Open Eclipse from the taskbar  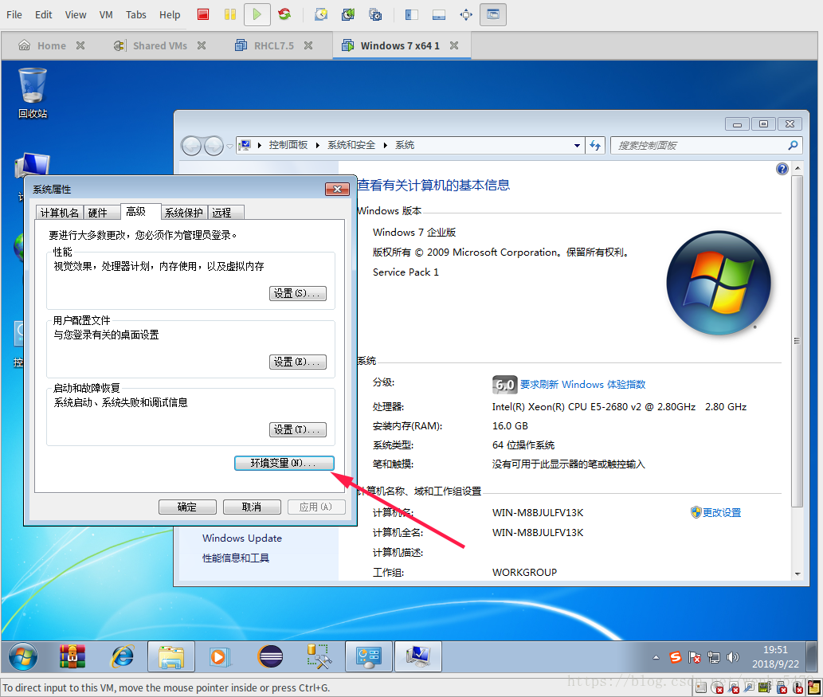click(x=270, y=656)
